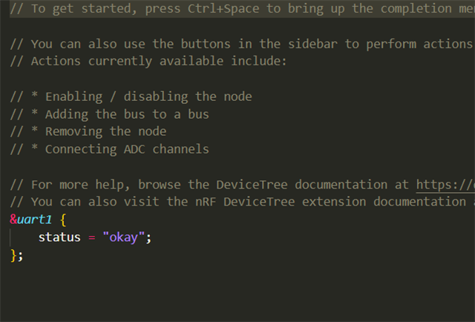The width and height of the screenshot is (475, 322).
Task: Click the highlighted 'To get started' comment line
Action: tap(243, 8)
